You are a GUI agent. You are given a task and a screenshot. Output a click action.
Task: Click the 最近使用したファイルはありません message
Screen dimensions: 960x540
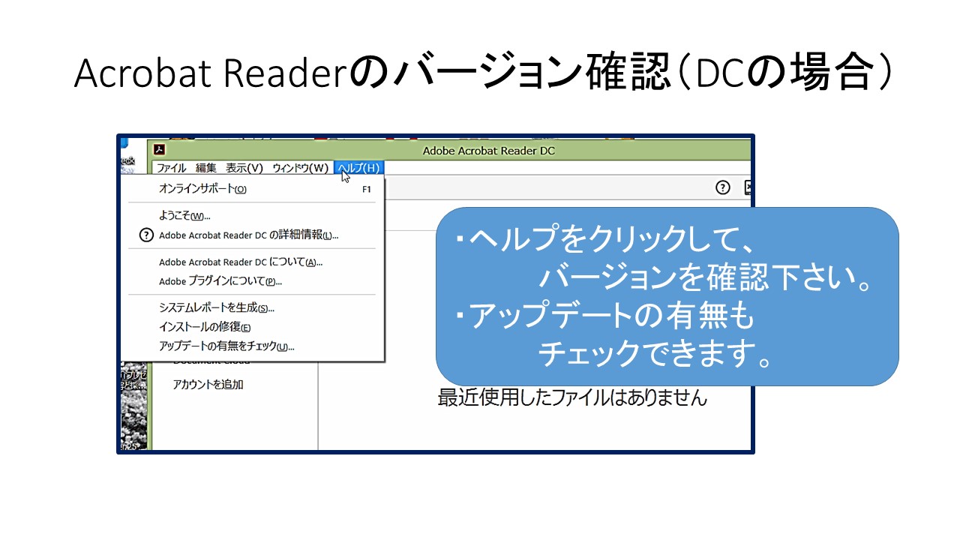[x=572, y=398]
